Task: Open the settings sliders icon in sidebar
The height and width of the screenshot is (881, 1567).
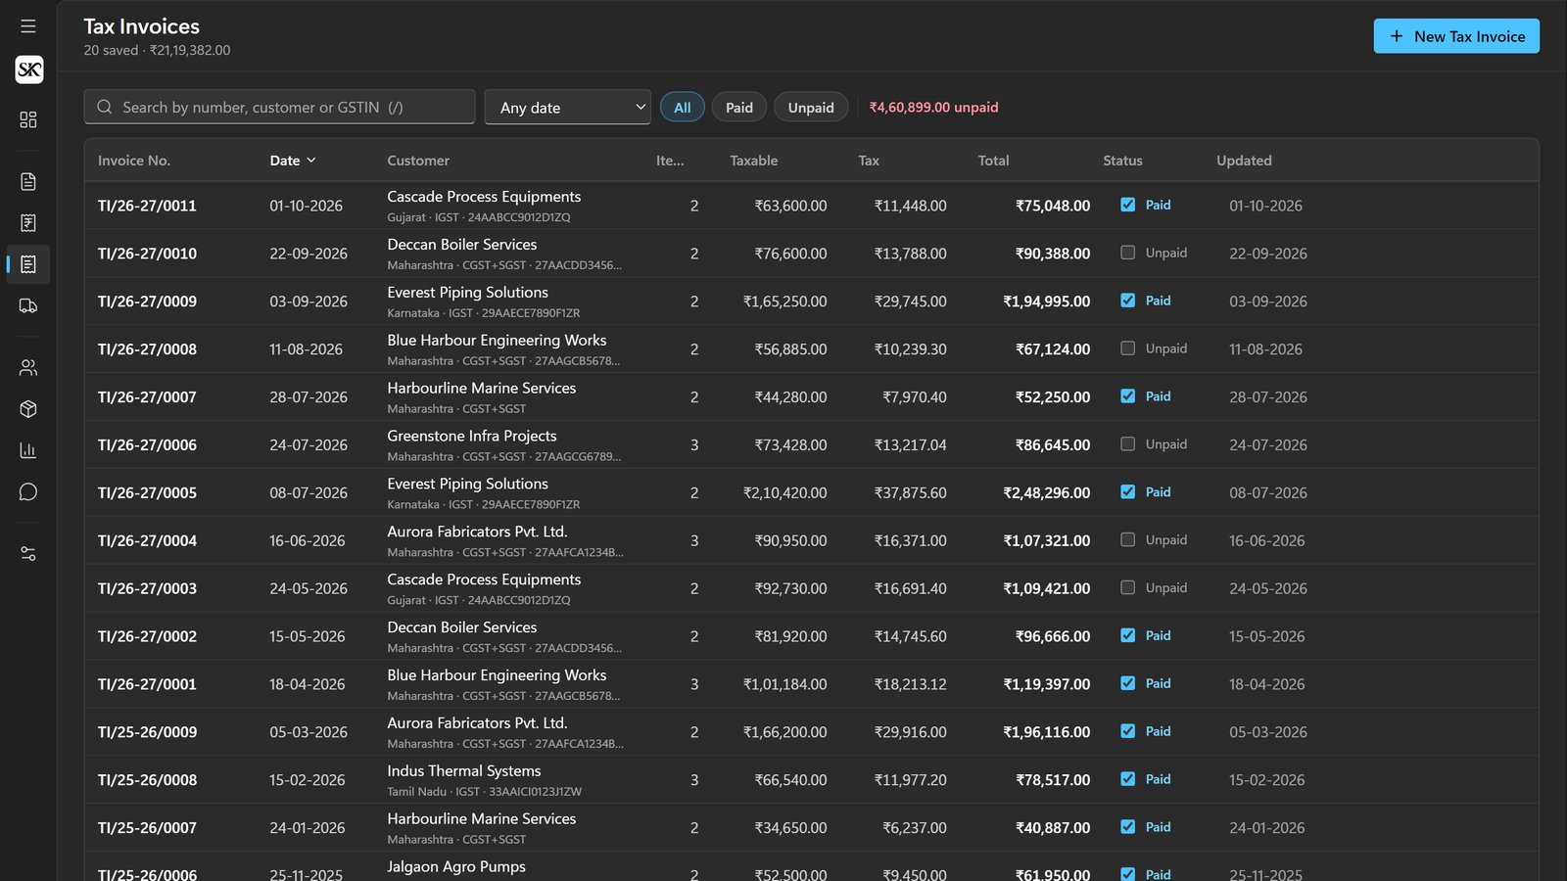Action: click(28, 554)
